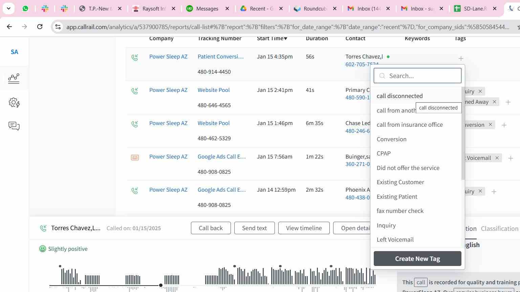This screenshot has height=292, width=520.
Task: Click browser back arrow
Action: (x=9, y=27)
